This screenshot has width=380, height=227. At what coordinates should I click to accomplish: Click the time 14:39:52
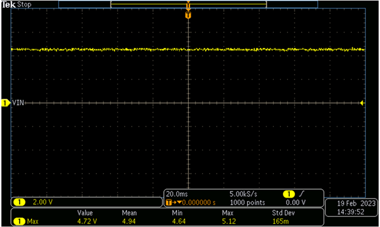click(x=351, y=212)
